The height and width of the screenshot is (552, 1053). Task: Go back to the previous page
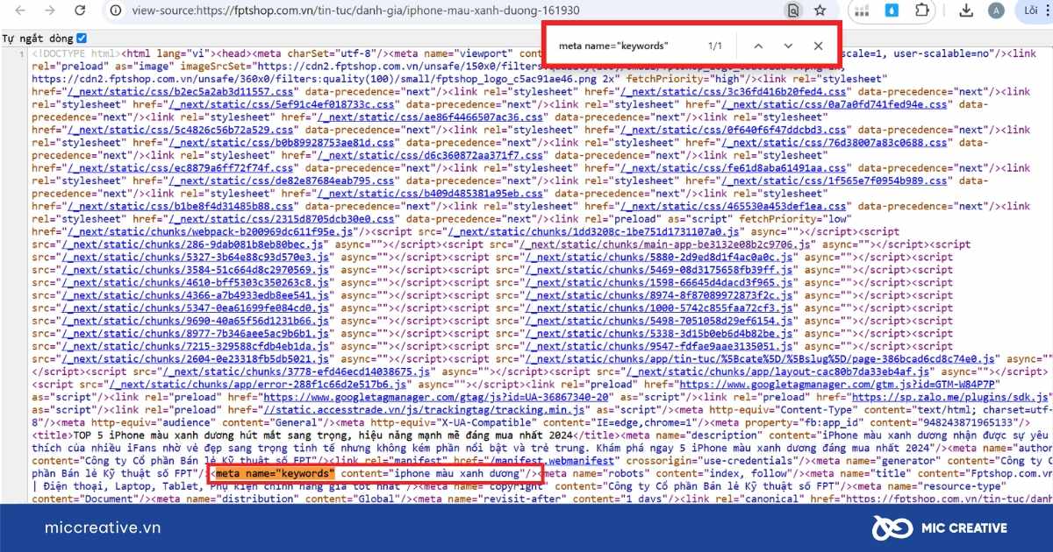pyautogui.click(x=21, y=11)
